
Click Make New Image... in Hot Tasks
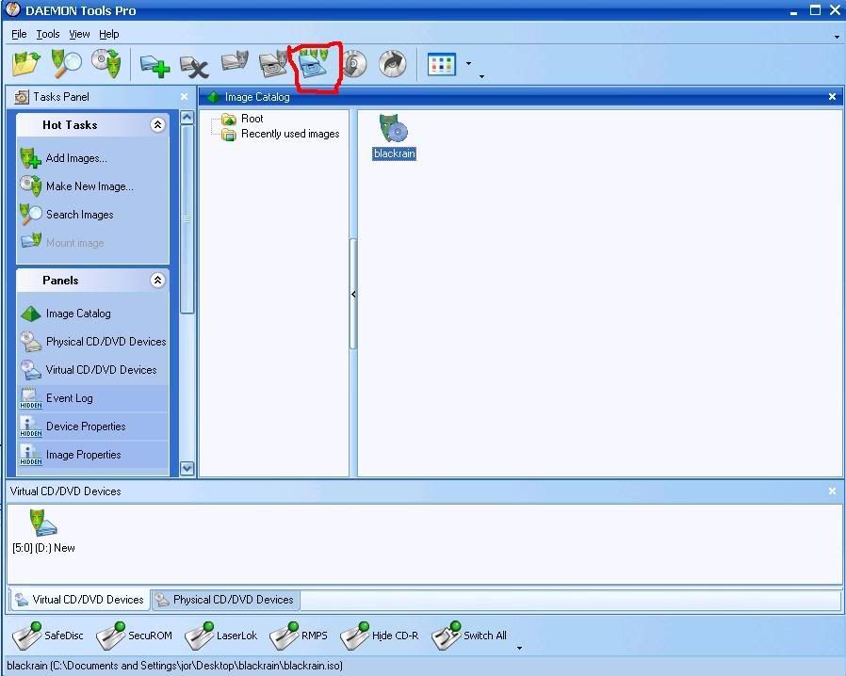point(76,186)
